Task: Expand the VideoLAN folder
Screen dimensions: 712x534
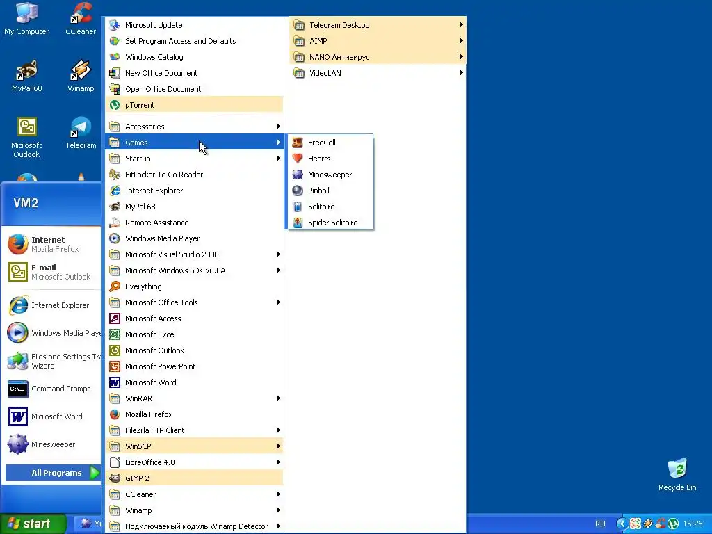Action: [x=378, y=73]
